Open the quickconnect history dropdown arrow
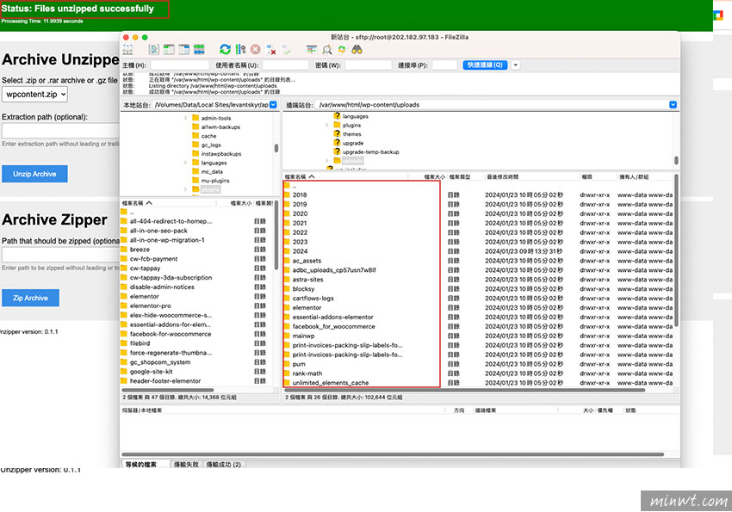Image resolution: width=732 pixels, height=512 pixels. (x=516, y=65)
